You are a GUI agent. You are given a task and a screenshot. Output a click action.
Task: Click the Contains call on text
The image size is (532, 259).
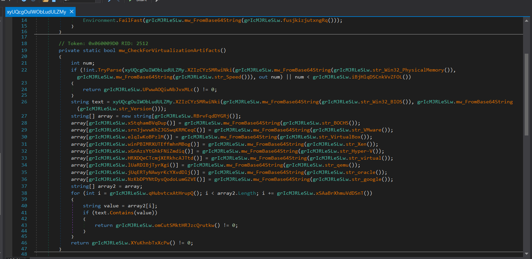click(121, 213)
